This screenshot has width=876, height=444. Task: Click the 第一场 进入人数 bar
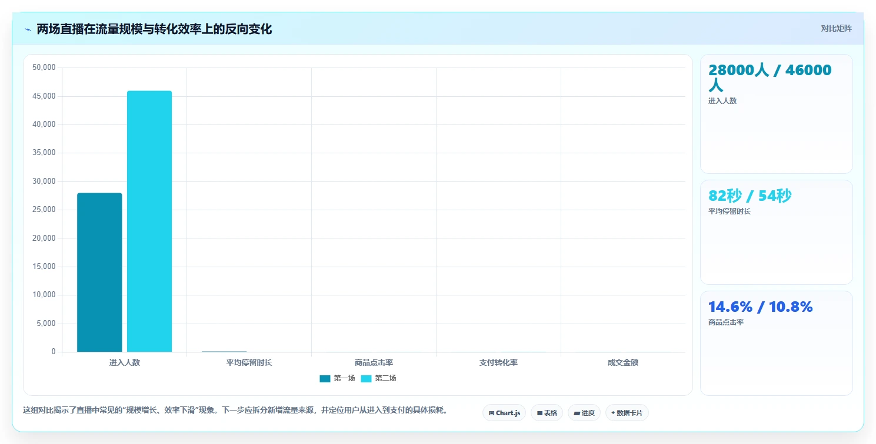pos(99,273)
